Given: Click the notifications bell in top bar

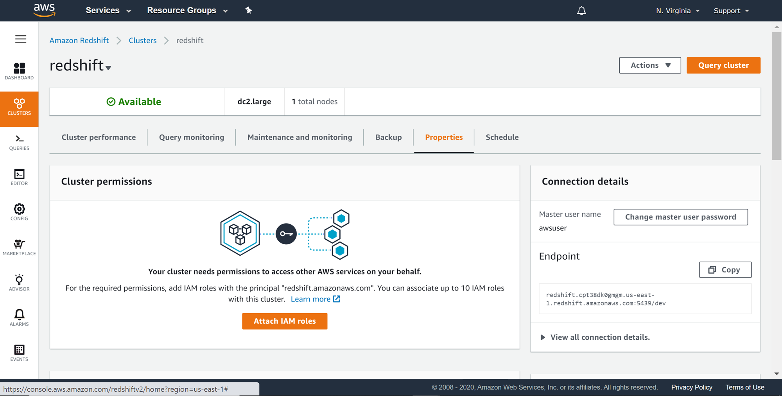Looking at the screenshot, I should [581, 11].
